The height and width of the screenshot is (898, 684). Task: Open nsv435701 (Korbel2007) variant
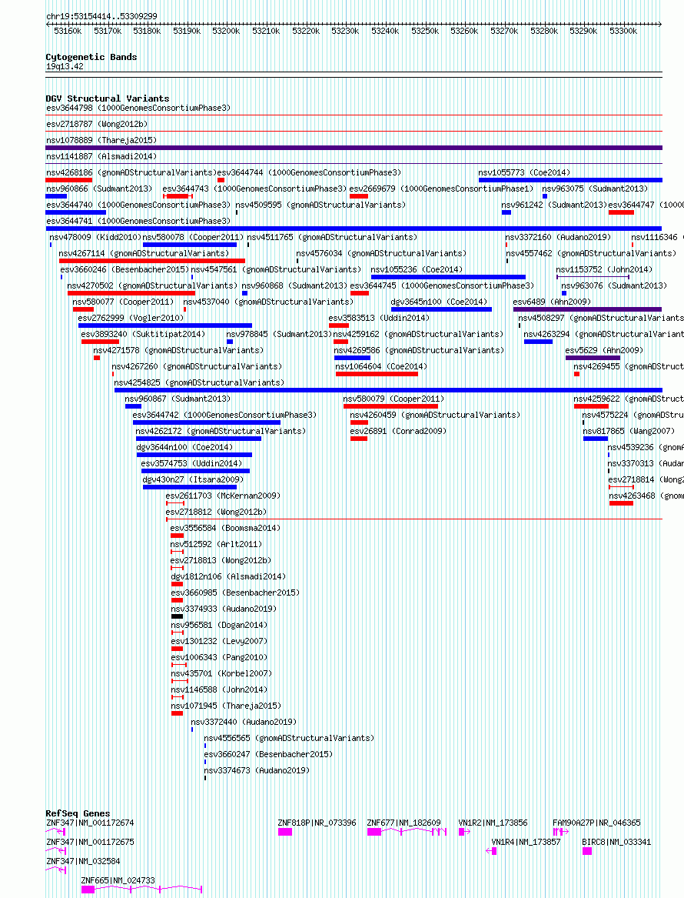coord(222,673)
